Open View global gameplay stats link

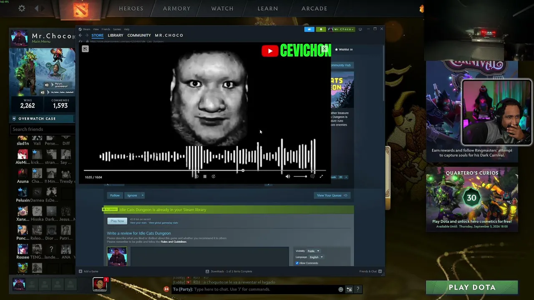tap(163, 223)
